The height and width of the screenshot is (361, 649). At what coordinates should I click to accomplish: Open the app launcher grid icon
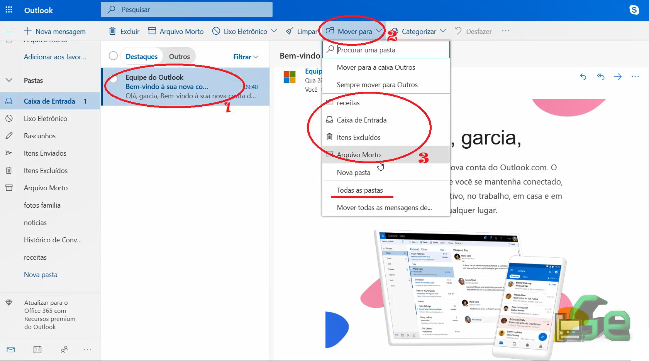pos(9,10)
